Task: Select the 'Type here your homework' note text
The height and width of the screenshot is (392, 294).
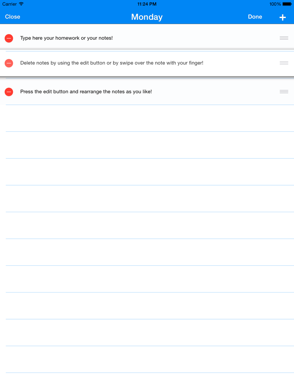Action: tap(66, 38)
